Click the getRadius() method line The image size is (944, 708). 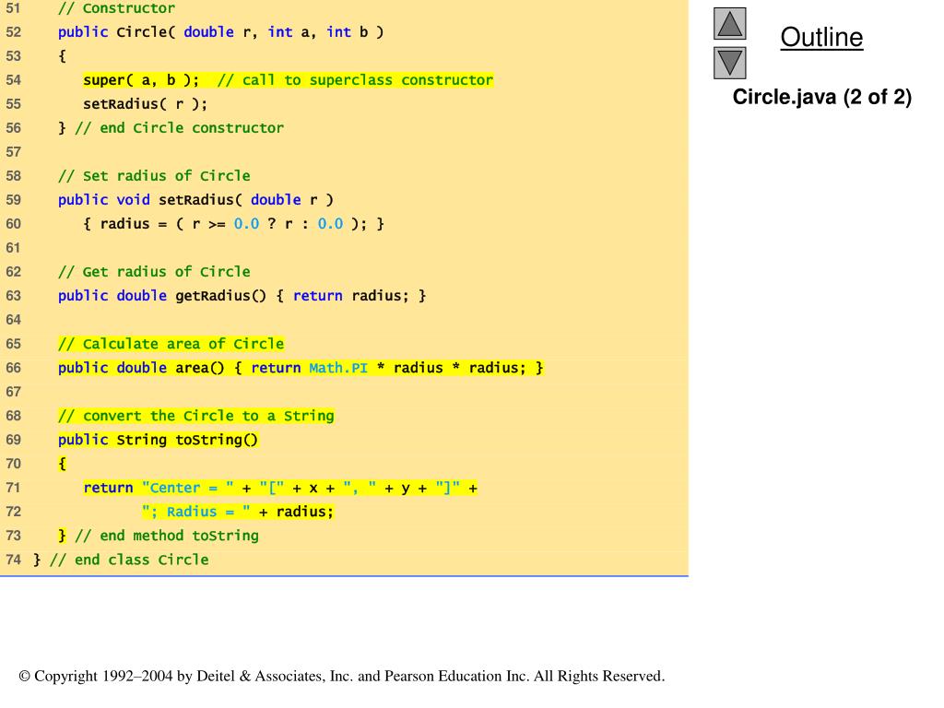(x=242, y=296)
